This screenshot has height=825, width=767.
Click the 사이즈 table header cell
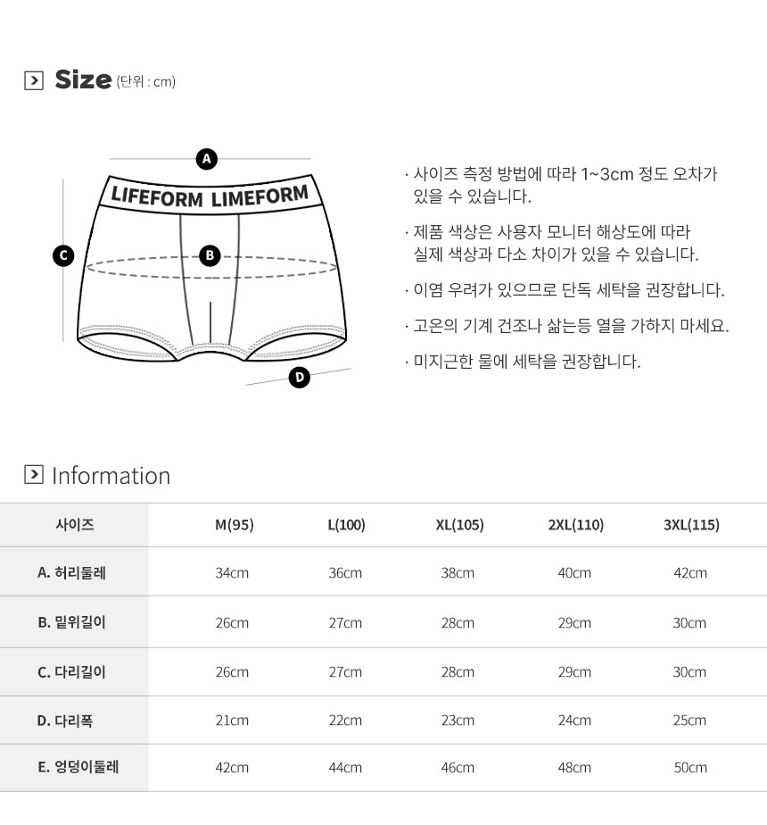(74, 525)
